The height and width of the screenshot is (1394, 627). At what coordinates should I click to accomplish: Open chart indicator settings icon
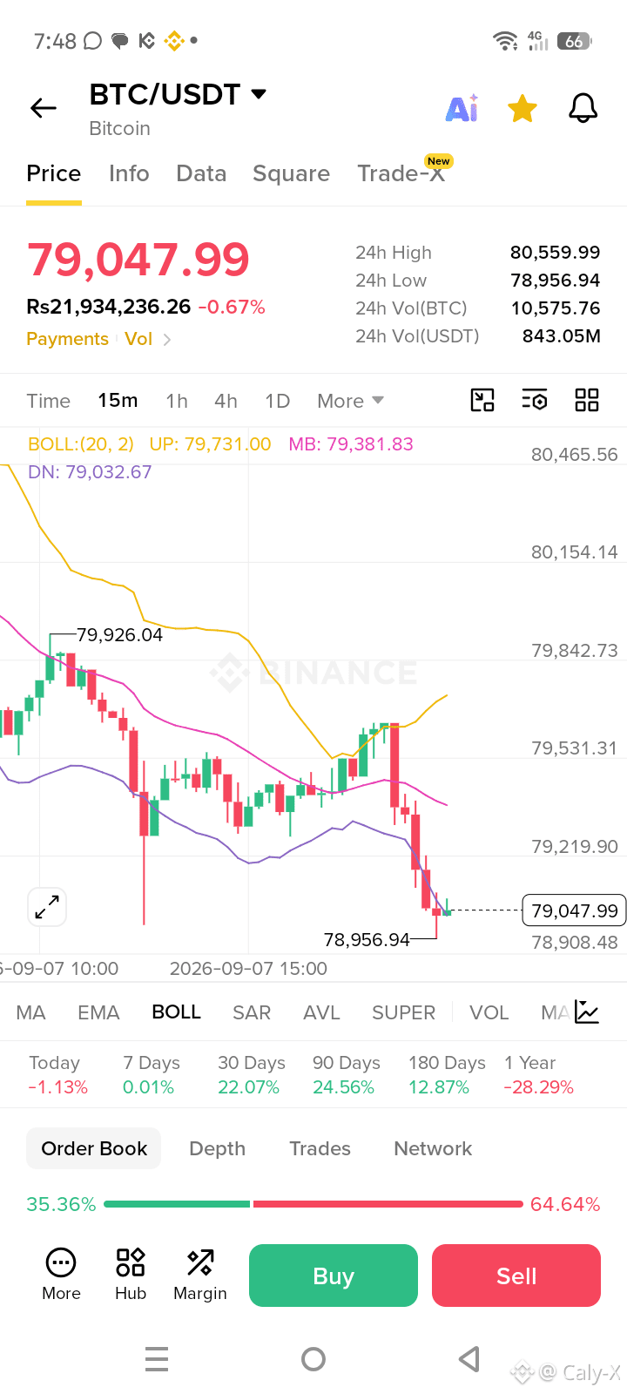coord(535,400)
